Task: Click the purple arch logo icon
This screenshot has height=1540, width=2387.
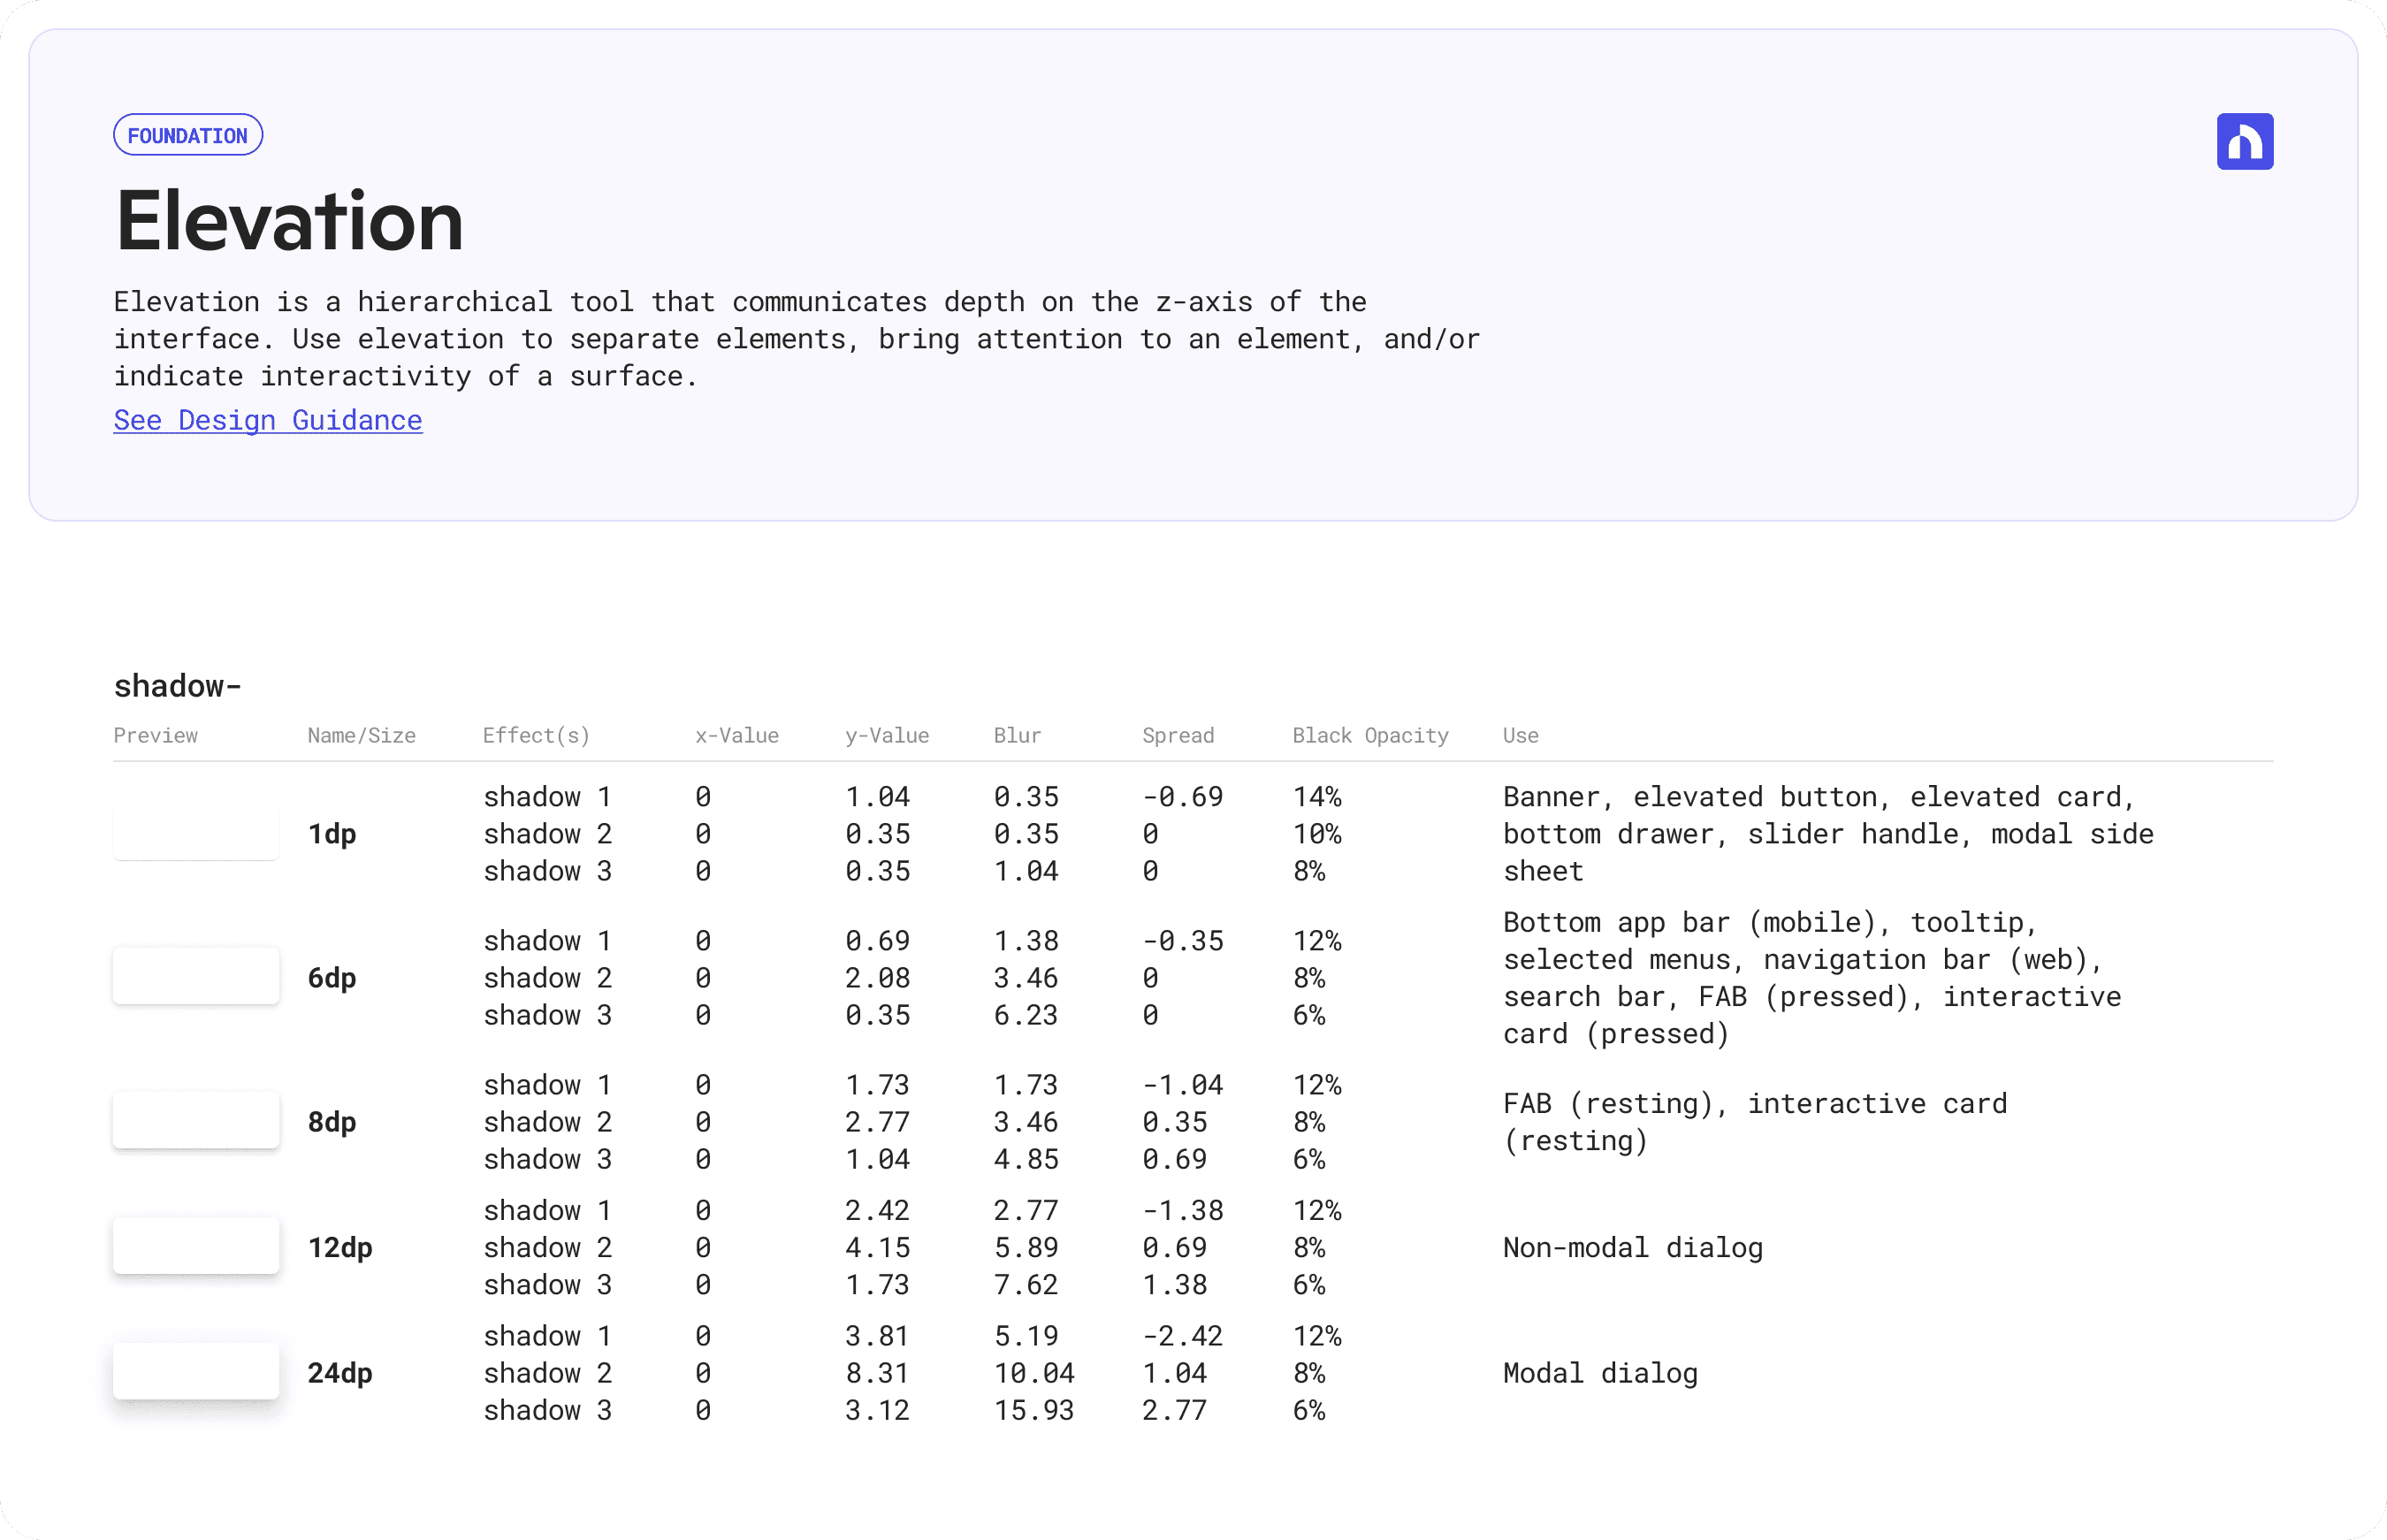Action: [2244, 142]
